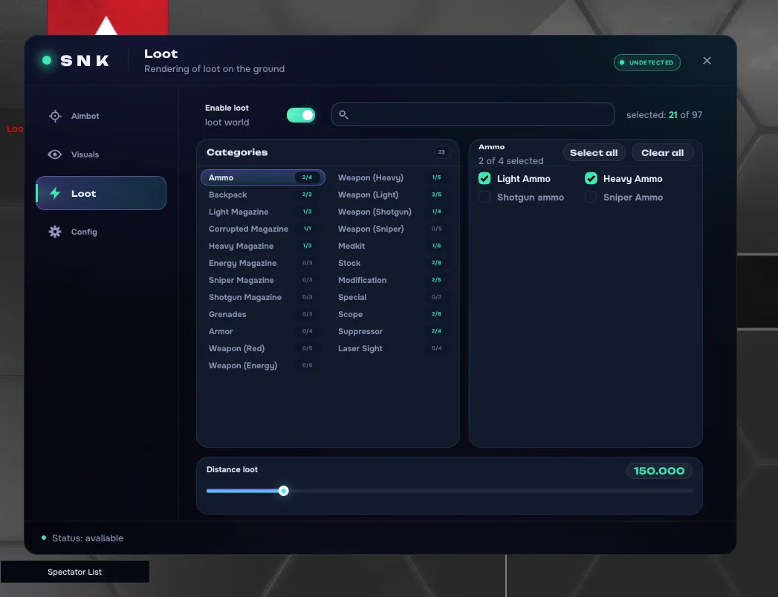Select the Scope category

392,314
